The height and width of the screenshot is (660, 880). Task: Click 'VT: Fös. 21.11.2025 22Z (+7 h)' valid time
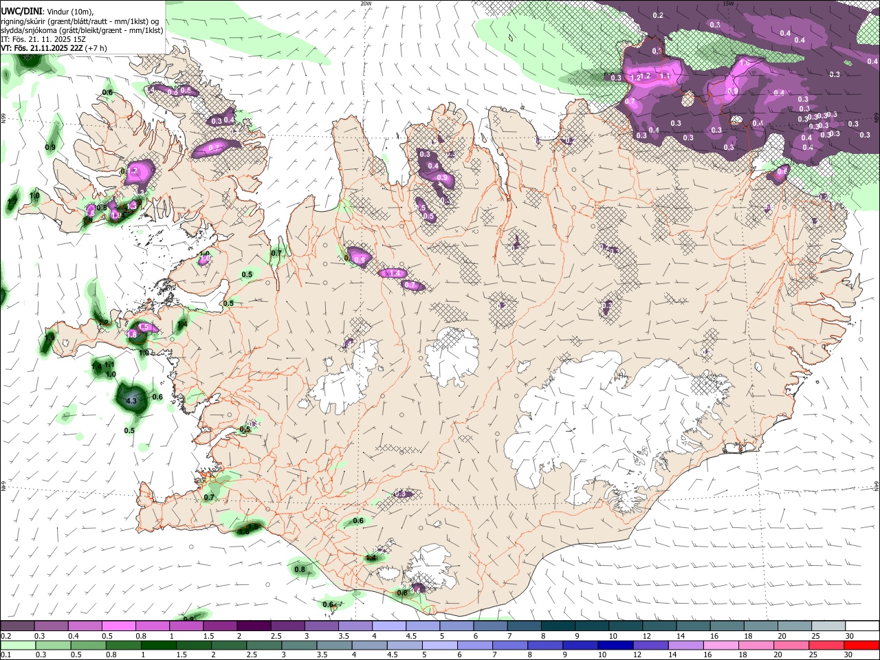pyautogui.click(x=54, y=49)
